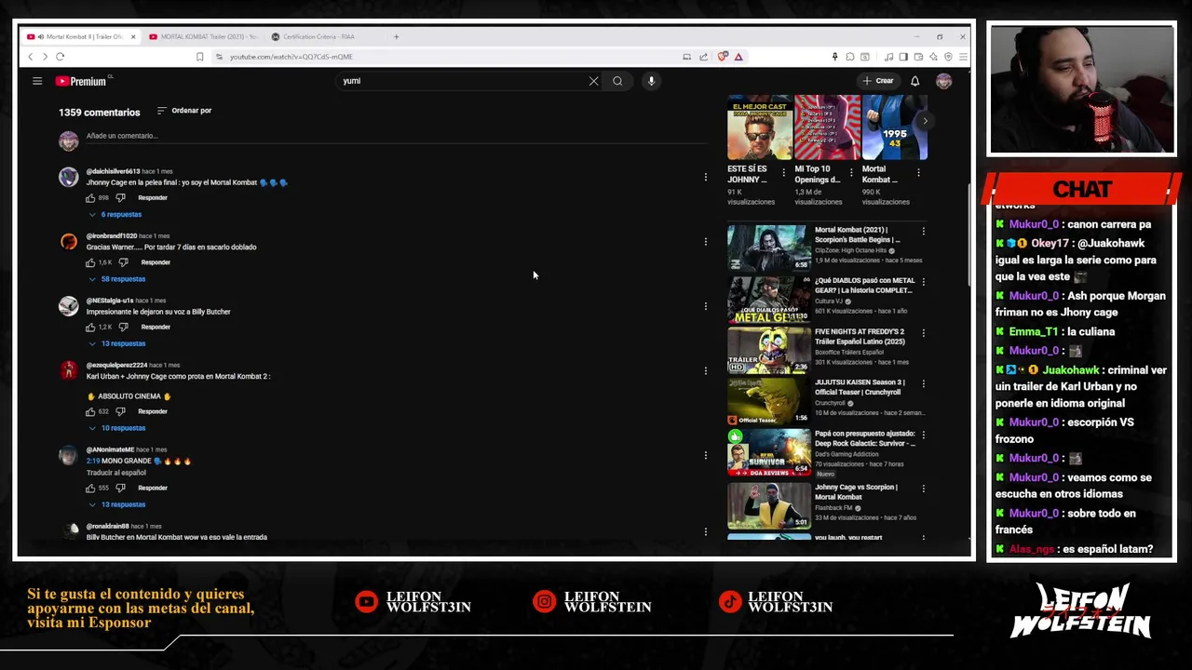Image resolution: width=1192 pixels, height=670 pixels.
Task: Expand the '58 respuestas' thread
Action: [117, 279]
